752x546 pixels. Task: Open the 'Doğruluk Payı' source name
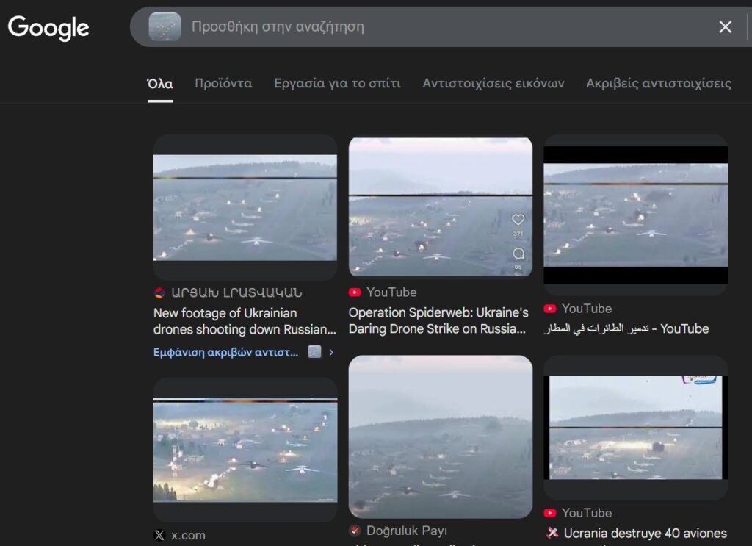[x=407, y=530]
